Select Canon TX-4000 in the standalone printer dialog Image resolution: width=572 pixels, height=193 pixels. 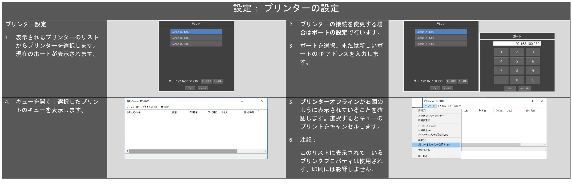[196, 32]
